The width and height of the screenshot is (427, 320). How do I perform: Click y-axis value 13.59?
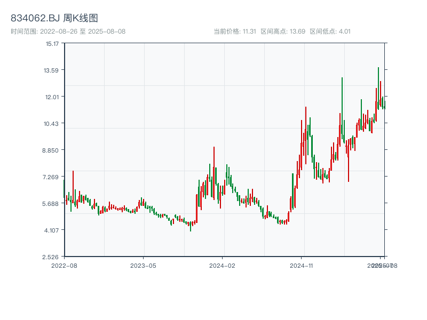tap(51, 70)
